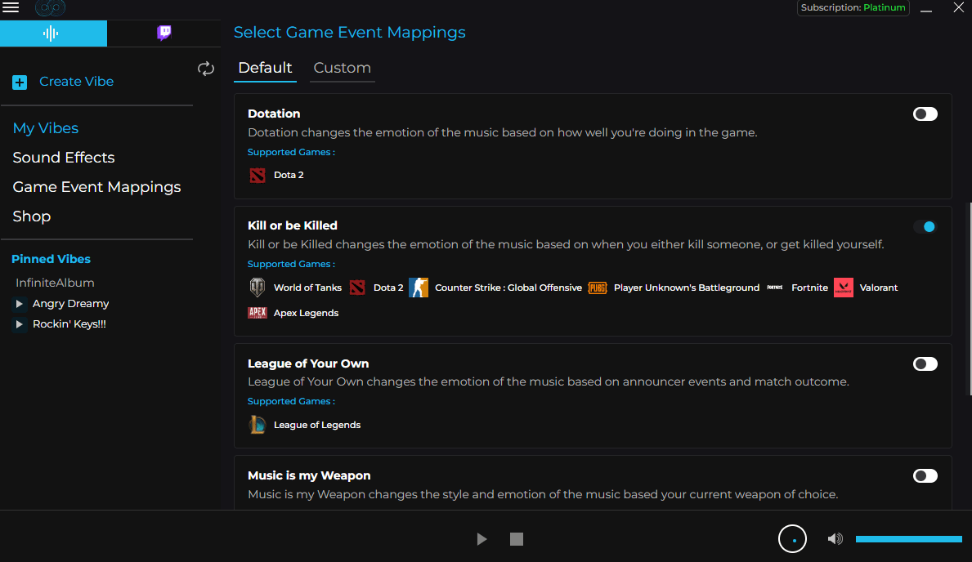Click the circular dial control
This screenshot has height=562, width=972.
click(x=792, y=538)
